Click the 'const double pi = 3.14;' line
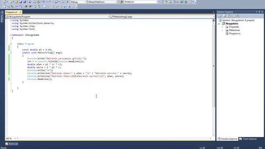 [x=37, y=50]
